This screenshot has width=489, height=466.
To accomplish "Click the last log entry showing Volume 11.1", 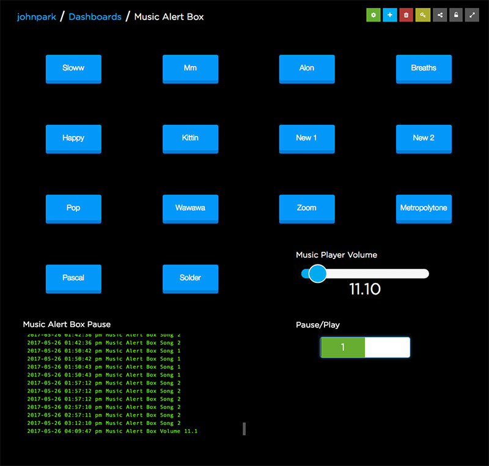I will click(x=112, y=431).
